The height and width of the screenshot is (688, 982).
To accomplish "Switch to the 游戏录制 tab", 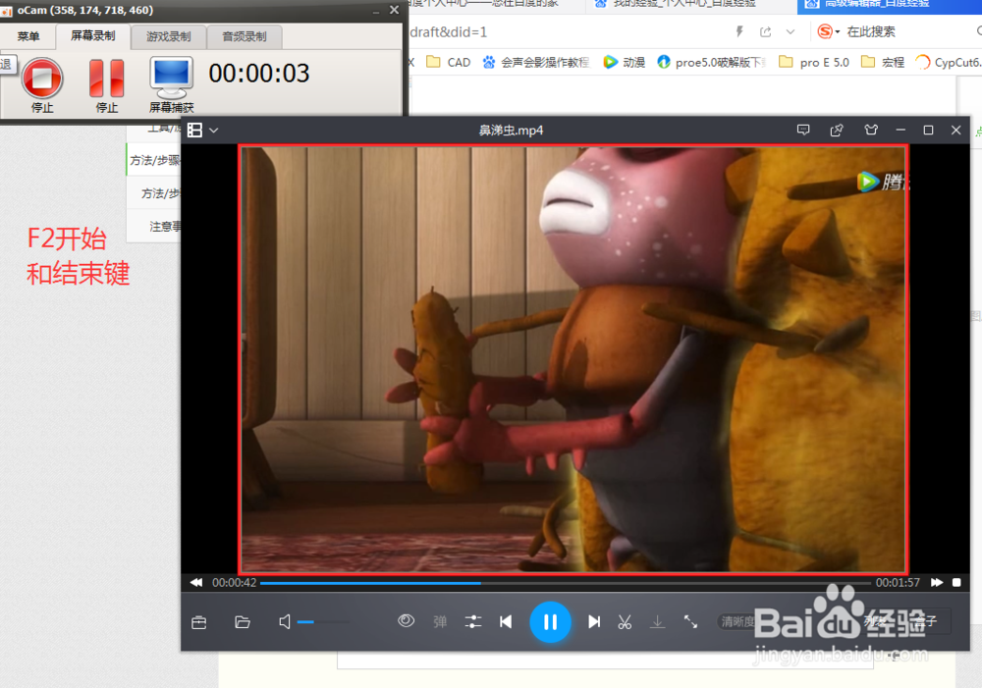I will [x=169, y=36].
